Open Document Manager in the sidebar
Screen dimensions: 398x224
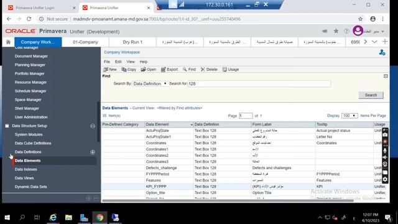click(x=31, y=56)
